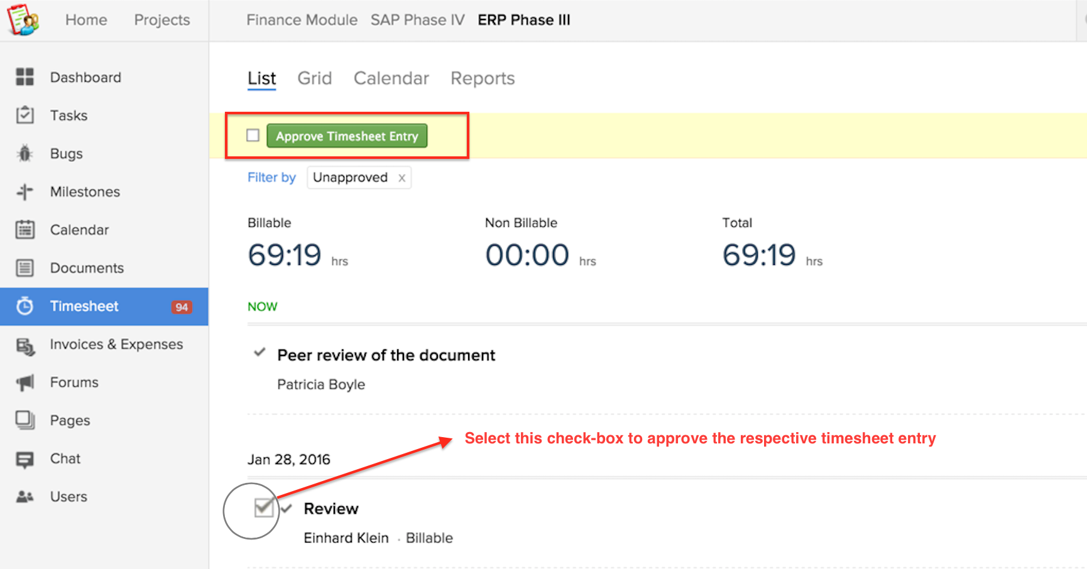Click the Forums megaphone icon
1087x569 pixels.
tap(25, 382)
